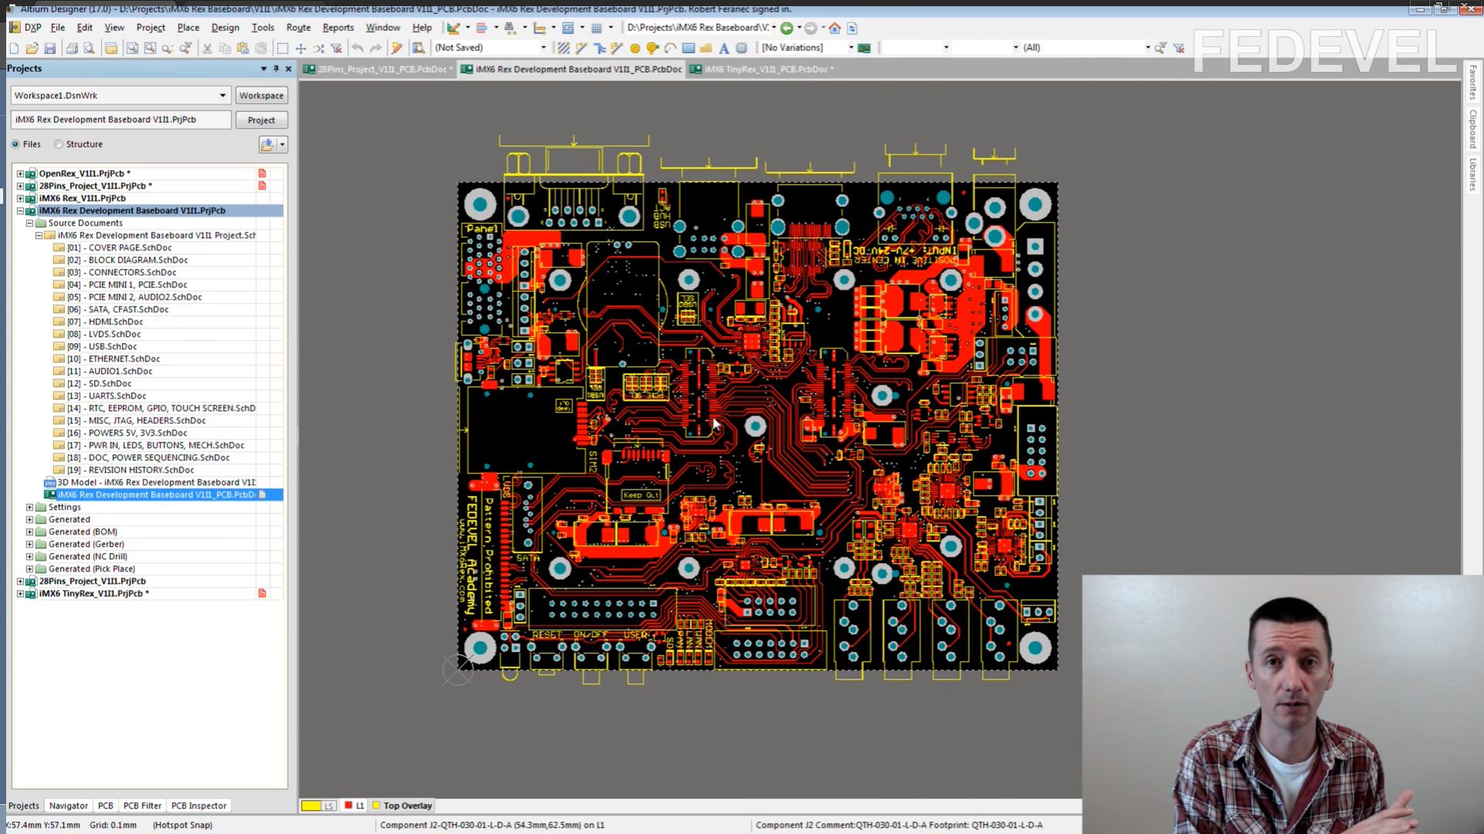Viewport: 1484px width, 834px height.
Task: Select the Files radio button
Action: [x=15, y=144]
